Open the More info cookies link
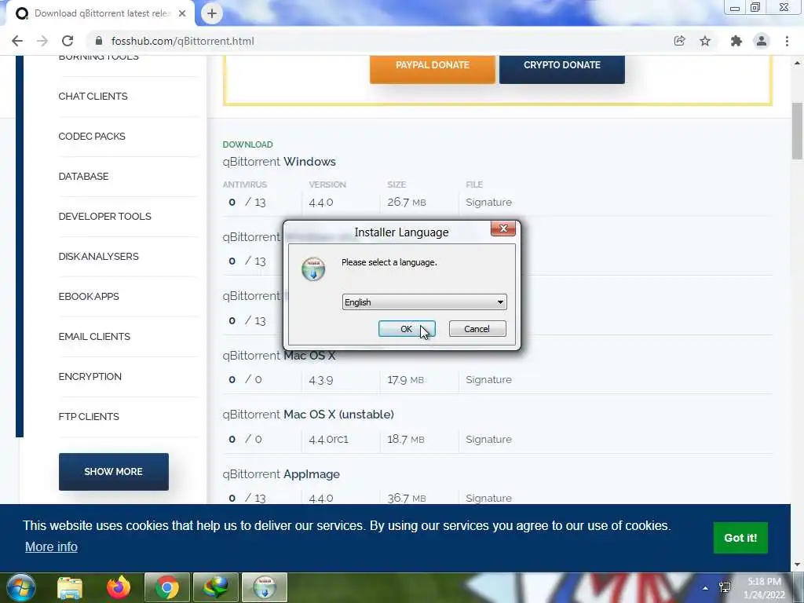The width and height of the screenshot is (804, 603). click(51, 546)
